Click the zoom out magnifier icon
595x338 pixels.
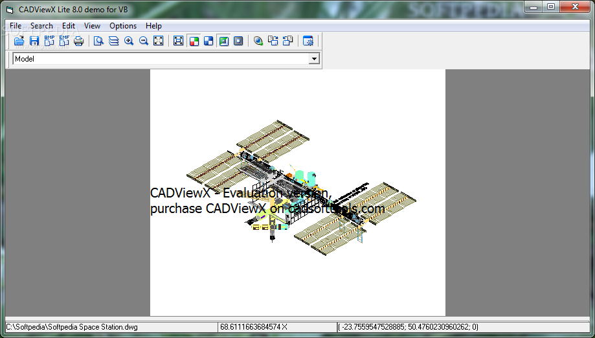pos(144,41)
